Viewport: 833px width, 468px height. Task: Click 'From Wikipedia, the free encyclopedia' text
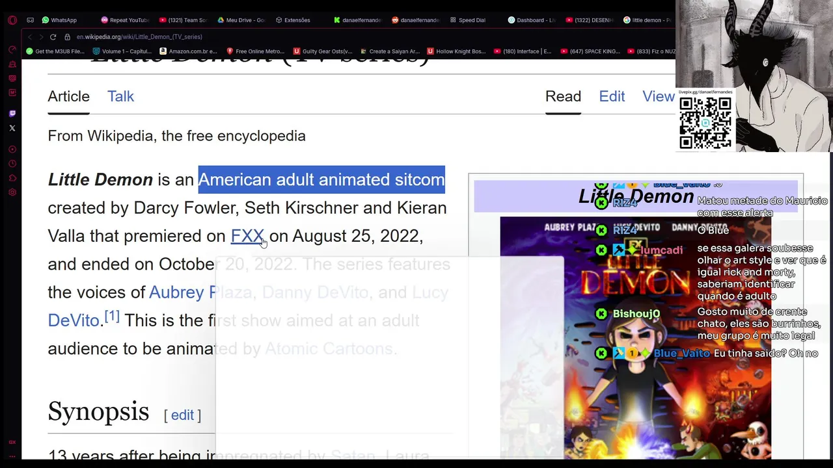176,136
